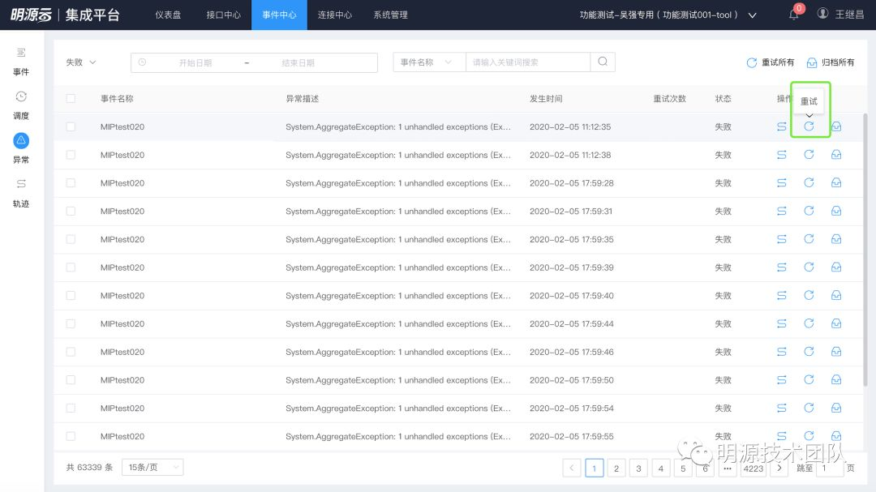Open user profile 王继昌
Image resolution: width=876 pixels, height=492 pixels.
[841, 14]
